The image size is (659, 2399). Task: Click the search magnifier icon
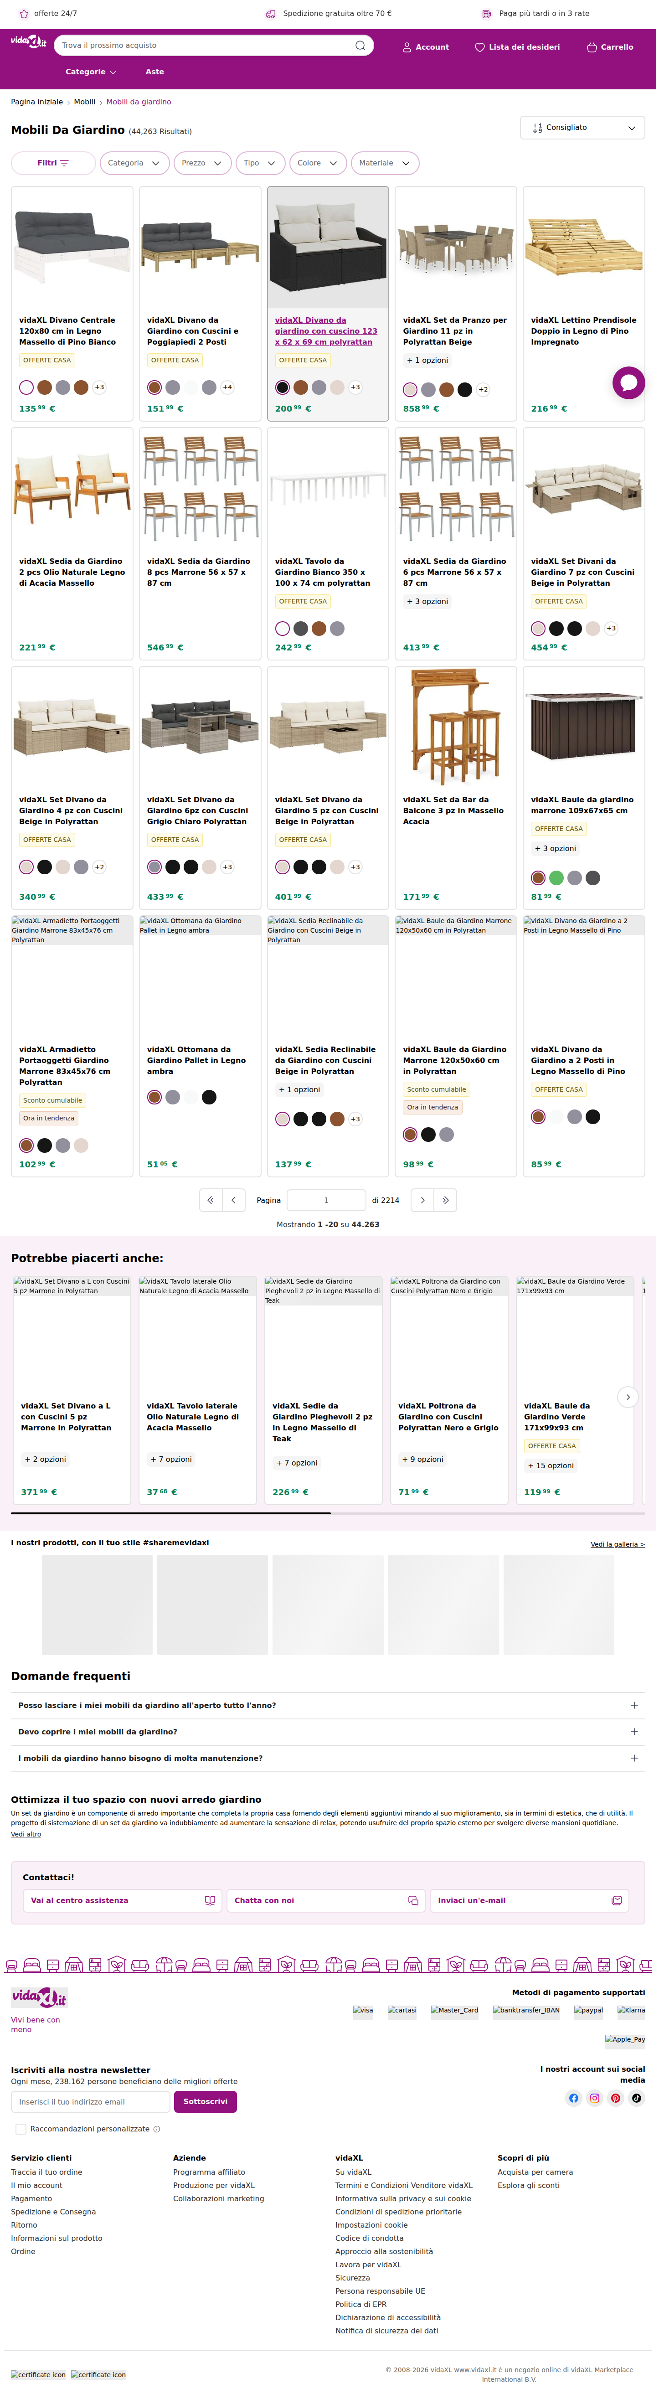(359, 46)
